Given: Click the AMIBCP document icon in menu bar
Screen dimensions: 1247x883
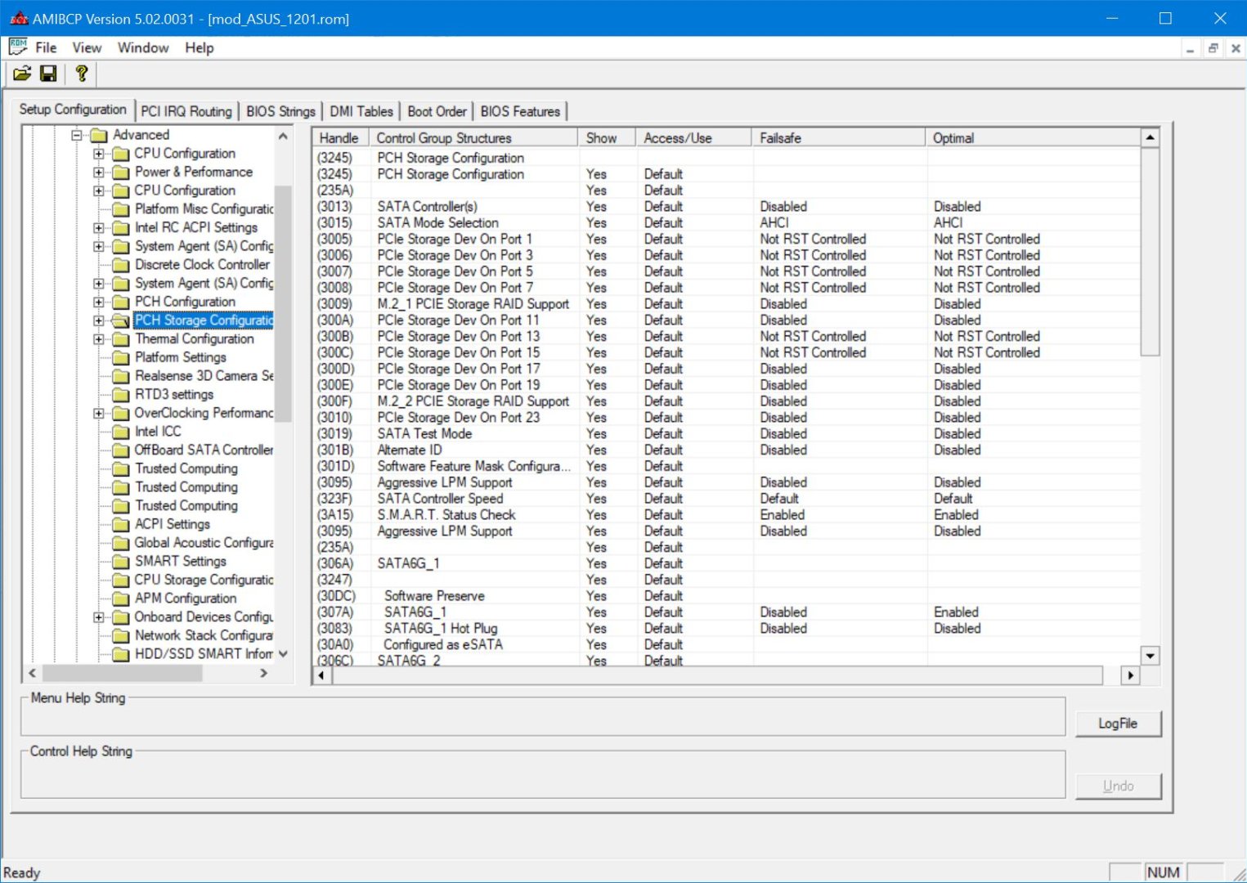Looking at the screenshot, I should pos(17,47).
